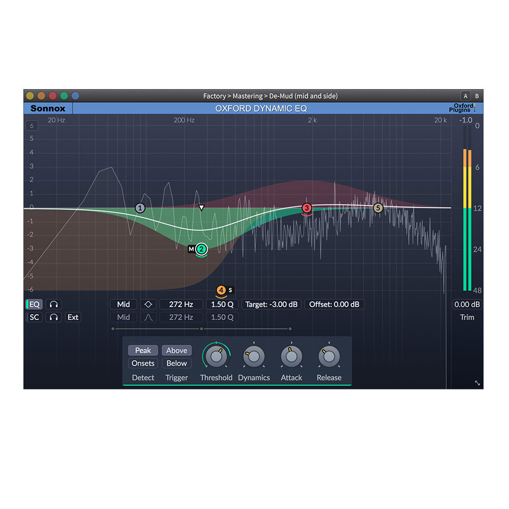
Task: Click the EQ listen headphone icon
Action: pos(53,304)
